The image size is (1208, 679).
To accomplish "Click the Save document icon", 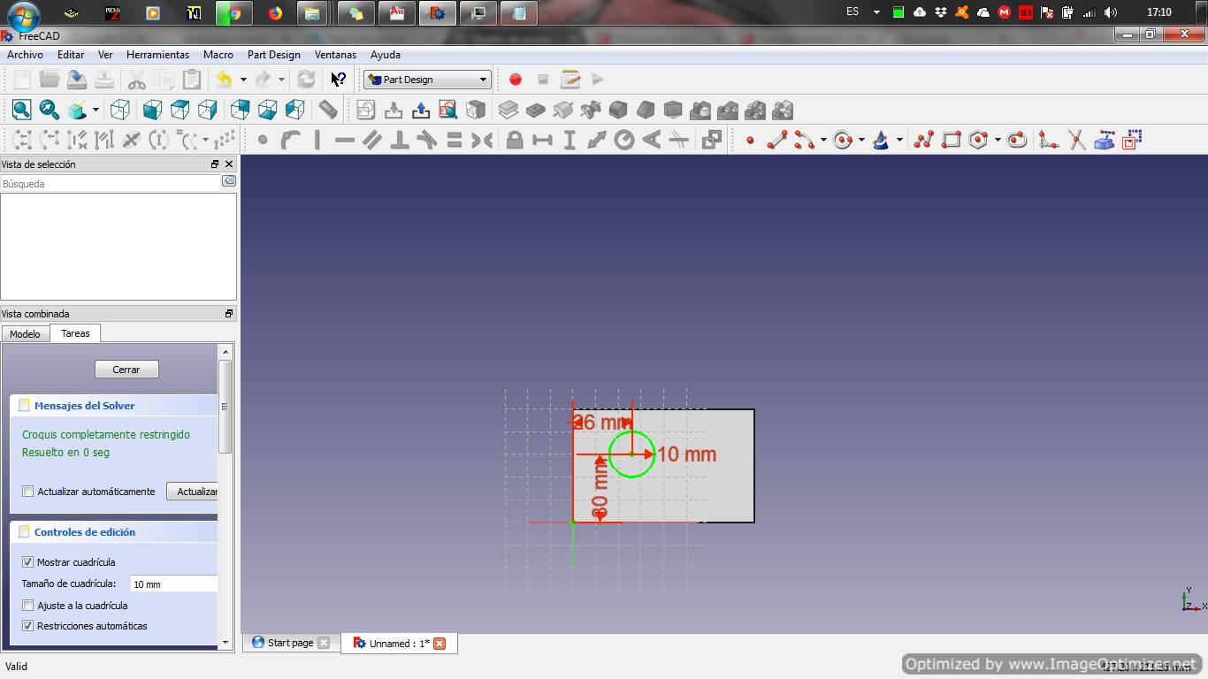I will (77, 80).
